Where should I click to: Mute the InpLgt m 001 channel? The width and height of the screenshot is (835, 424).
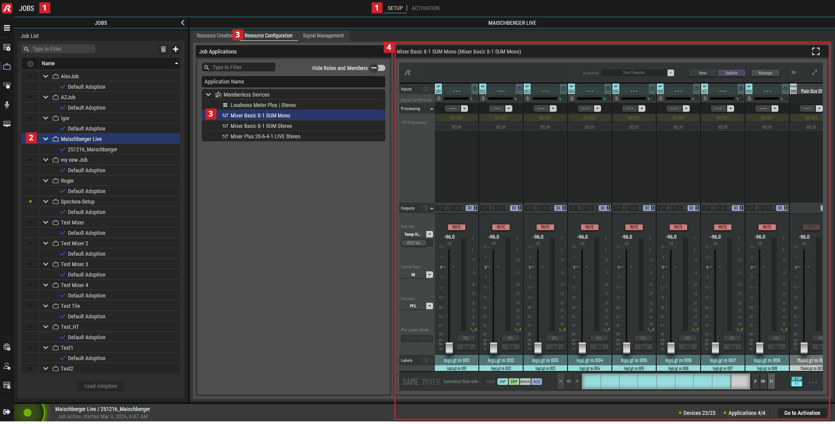(457, 227)
